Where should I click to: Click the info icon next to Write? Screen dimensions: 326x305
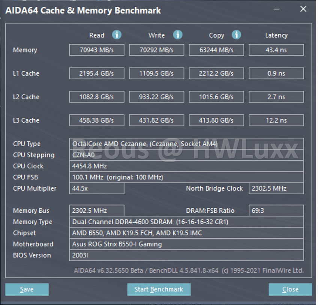tap(177, 35)
